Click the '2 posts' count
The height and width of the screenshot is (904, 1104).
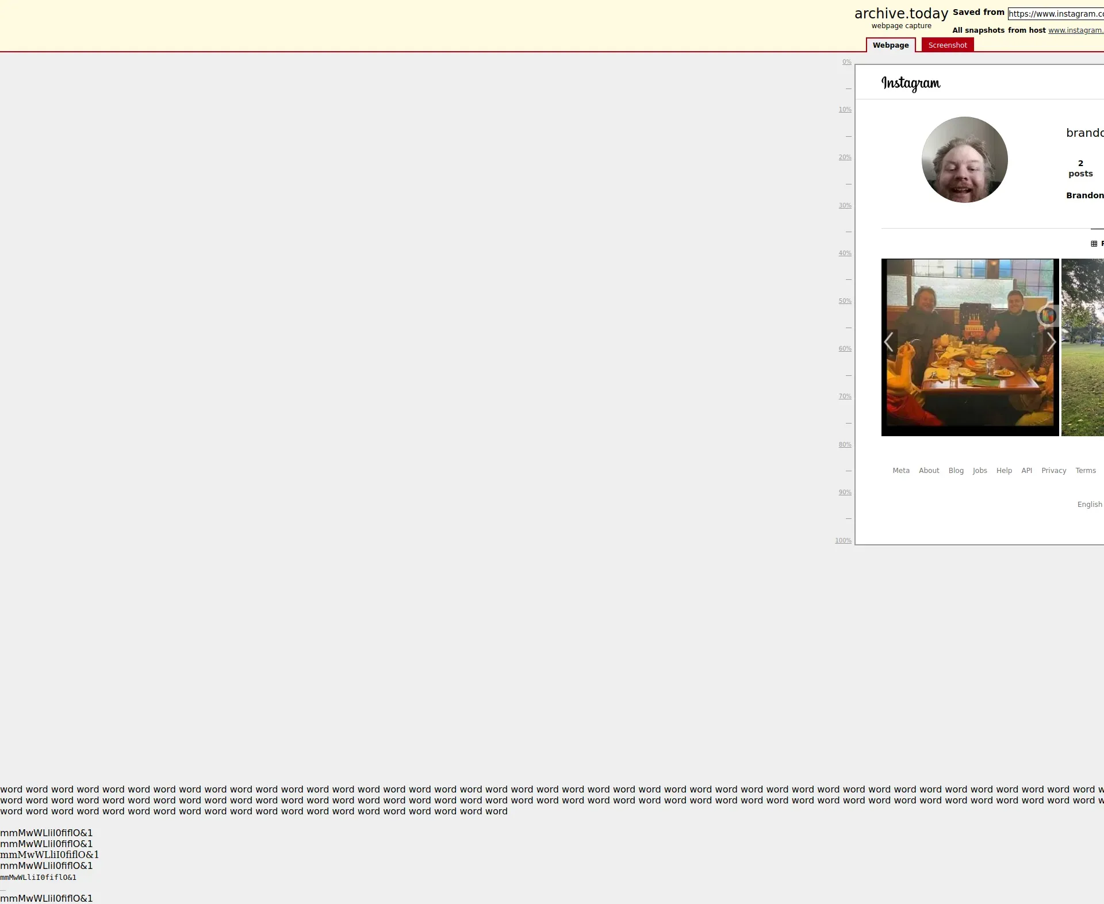(x=1080, y=168)
